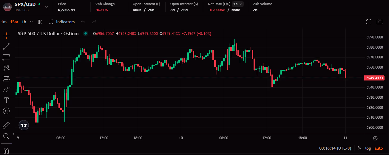The height and width of the screenshot is (155, 389).
Task: Select the Text annotation tool
Action: pyautogui.click(x=6, y=100)
